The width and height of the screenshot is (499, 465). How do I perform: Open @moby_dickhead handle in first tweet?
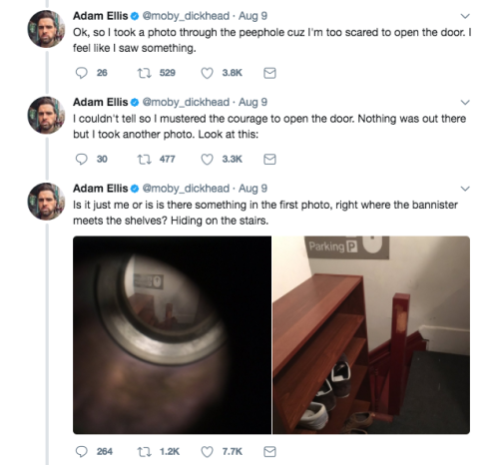point(186,16)
